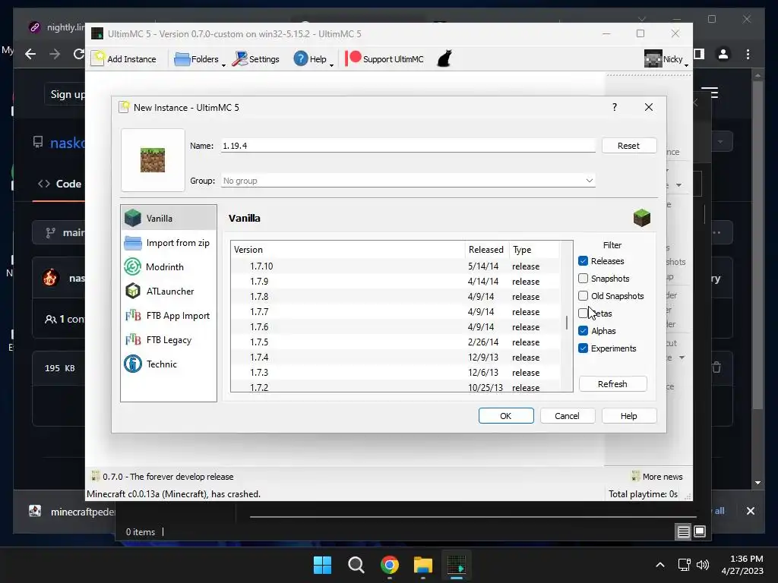This screenshot has height=583, width=778.
Task: Click the Help button in dialog
Action: click(628, 416)
